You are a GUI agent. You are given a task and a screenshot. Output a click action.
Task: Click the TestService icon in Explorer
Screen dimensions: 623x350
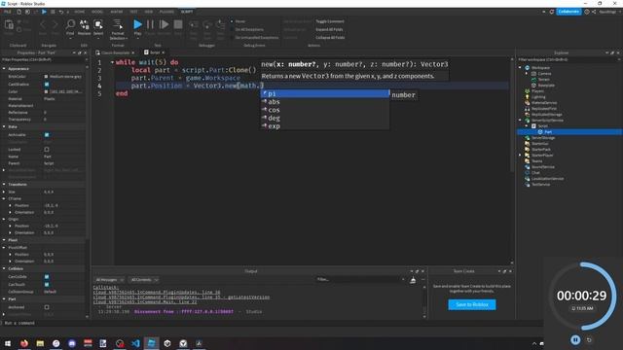[x=528, y=184]
